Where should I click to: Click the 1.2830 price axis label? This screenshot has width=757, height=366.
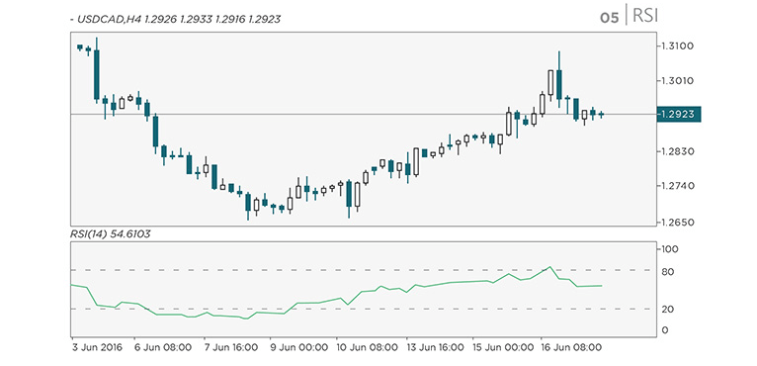(679, 151)
